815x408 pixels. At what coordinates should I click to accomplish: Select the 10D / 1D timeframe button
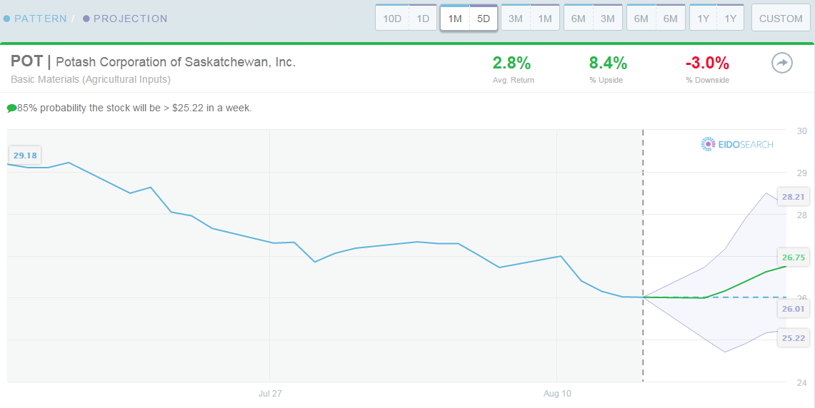pos(406,18)
